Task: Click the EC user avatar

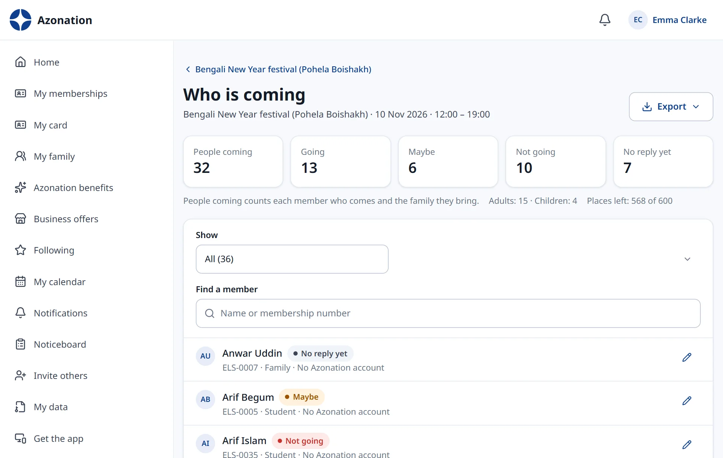Action: (x=638, y=20)
